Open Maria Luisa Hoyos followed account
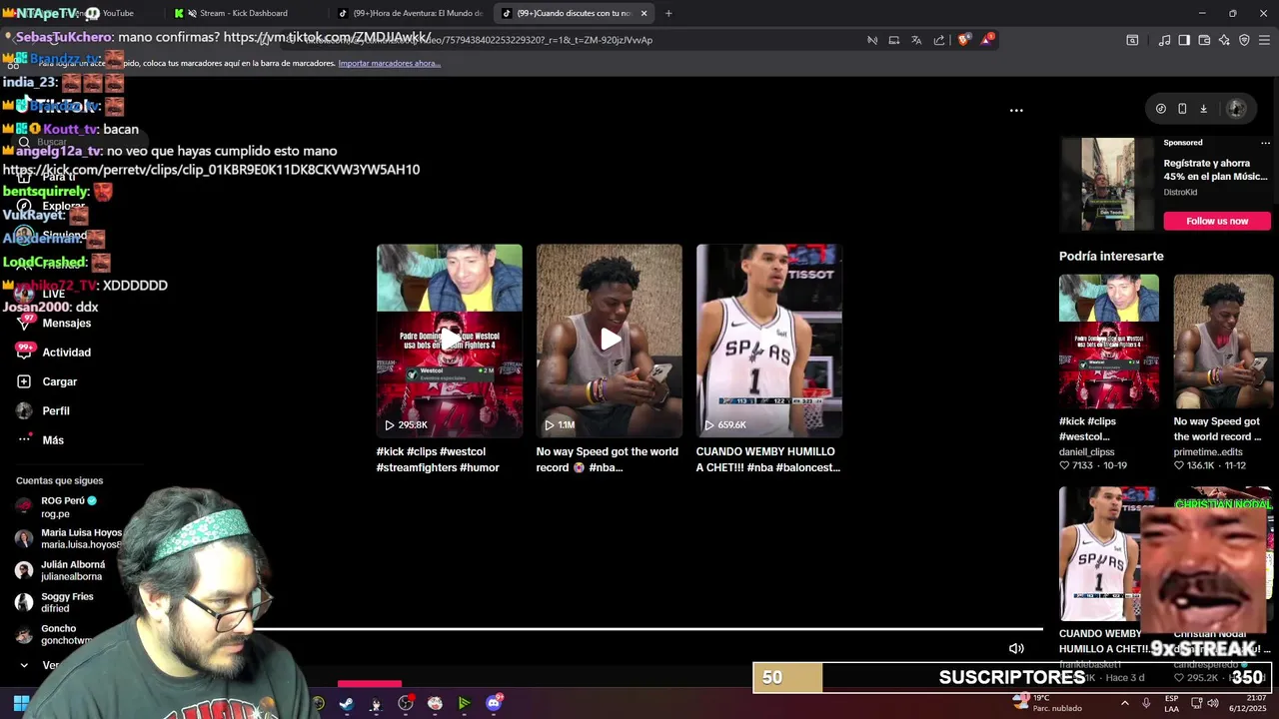This screenshot has height=719, width=1279. pyautogui.click(x=68, y=538)
